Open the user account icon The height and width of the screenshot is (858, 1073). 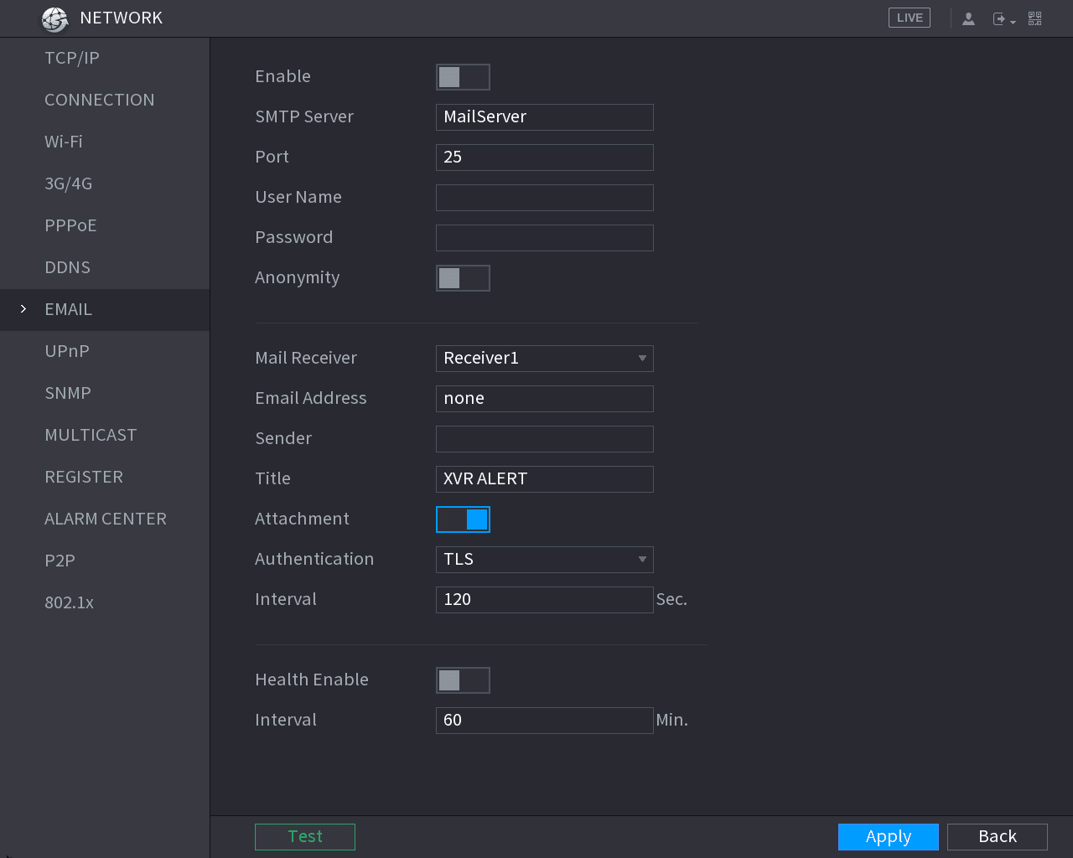(968, 18)
